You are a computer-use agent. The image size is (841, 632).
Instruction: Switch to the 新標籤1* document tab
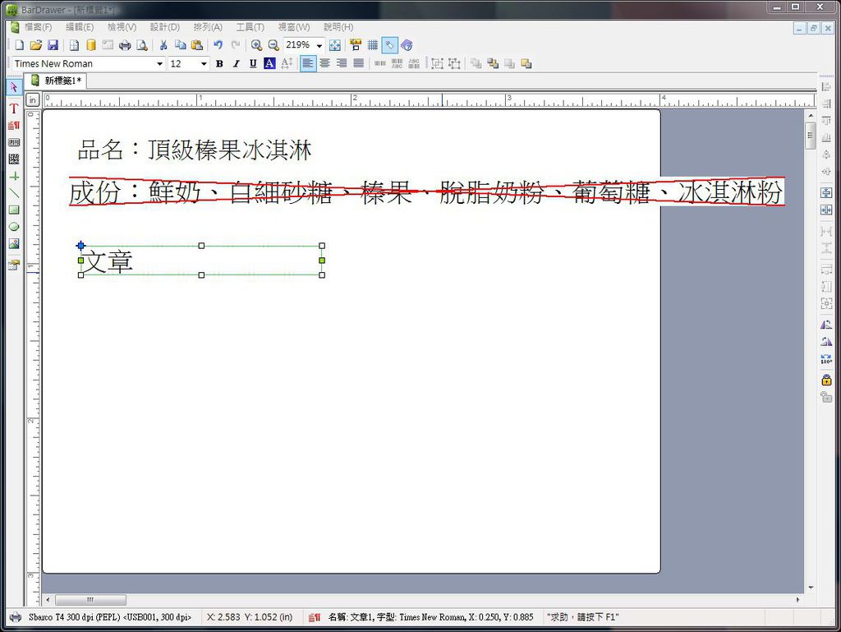point(57,81)
